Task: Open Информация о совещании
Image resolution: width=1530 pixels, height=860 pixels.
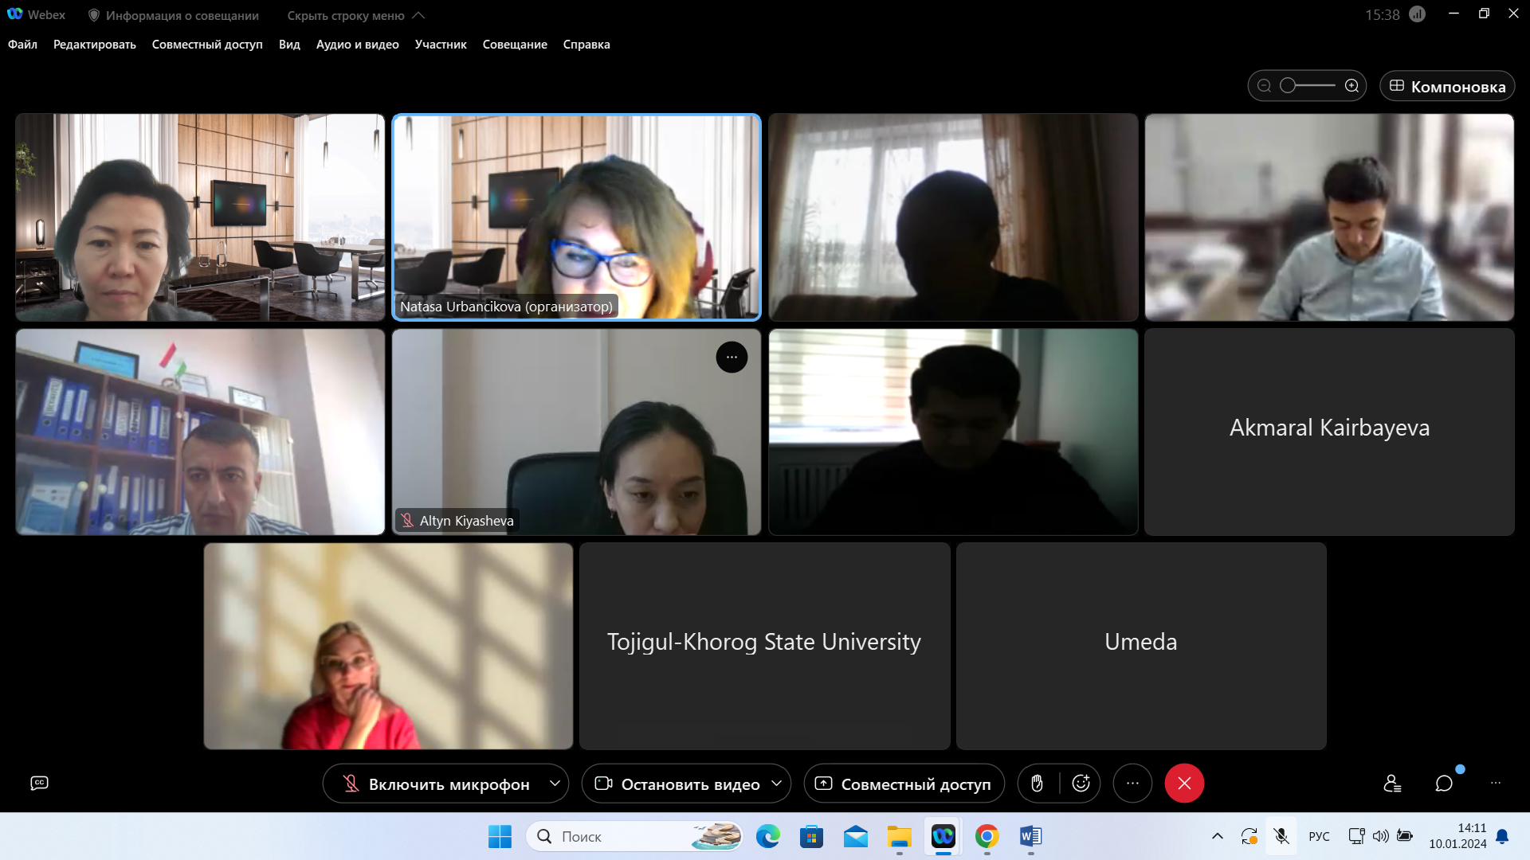Action: [173, 15]
